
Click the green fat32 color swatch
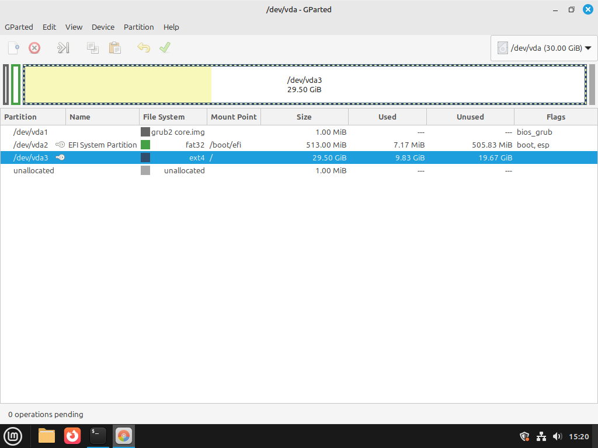(145, 145)
